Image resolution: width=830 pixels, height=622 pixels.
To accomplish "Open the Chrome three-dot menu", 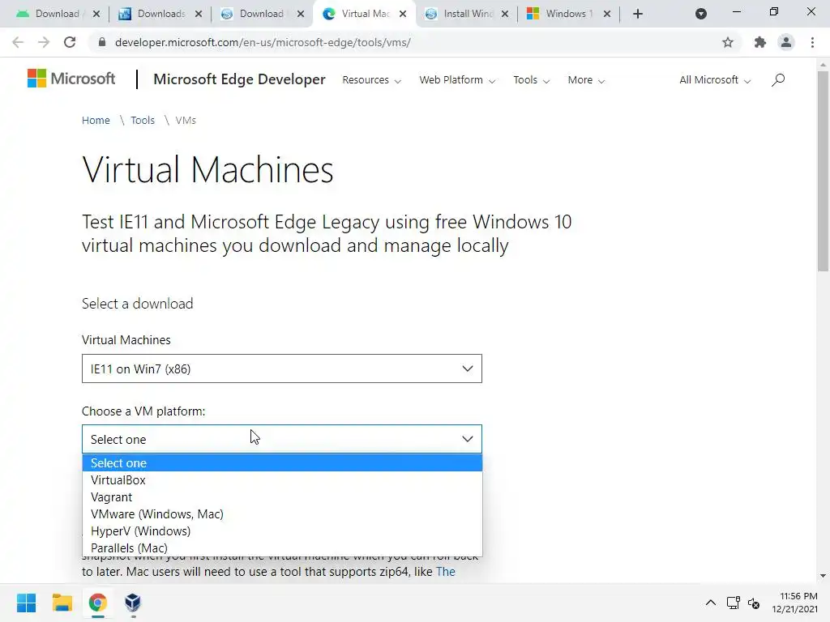I will click(x=812, y=42).
